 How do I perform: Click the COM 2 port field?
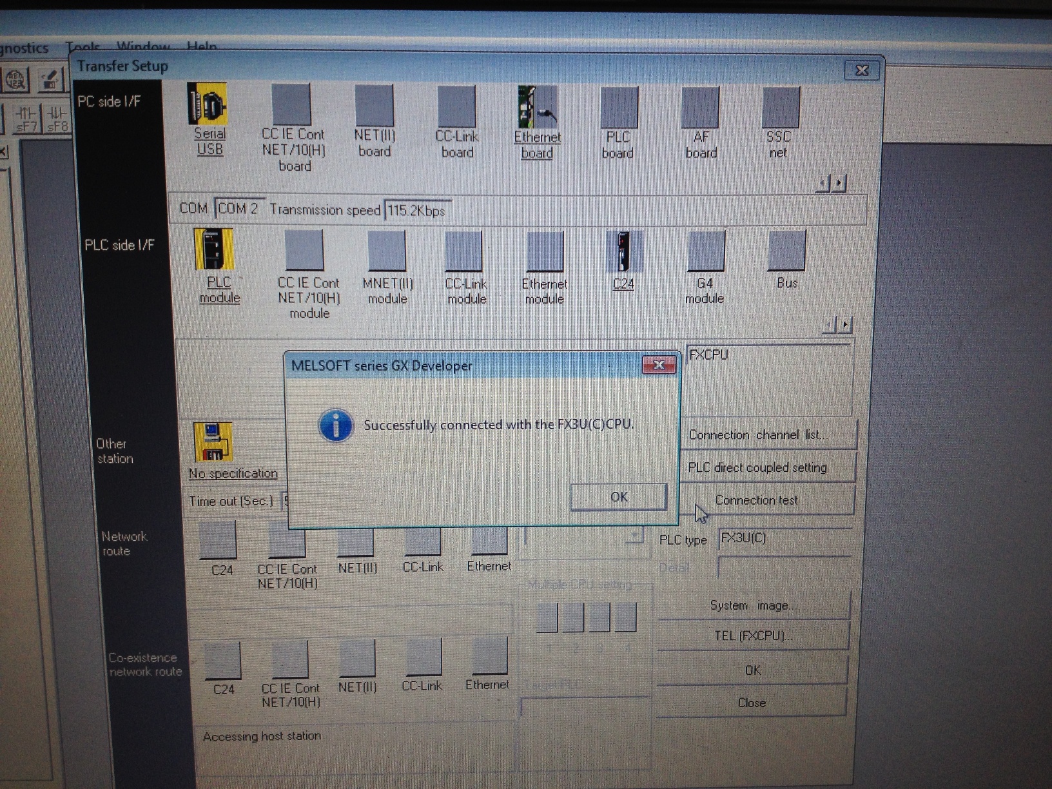tap(239, 209)
